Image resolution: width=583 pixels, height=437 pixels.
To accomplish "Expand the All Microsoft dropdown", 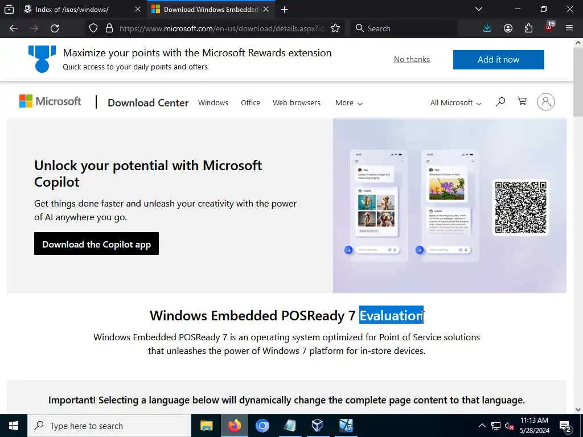I will (455, 103).
